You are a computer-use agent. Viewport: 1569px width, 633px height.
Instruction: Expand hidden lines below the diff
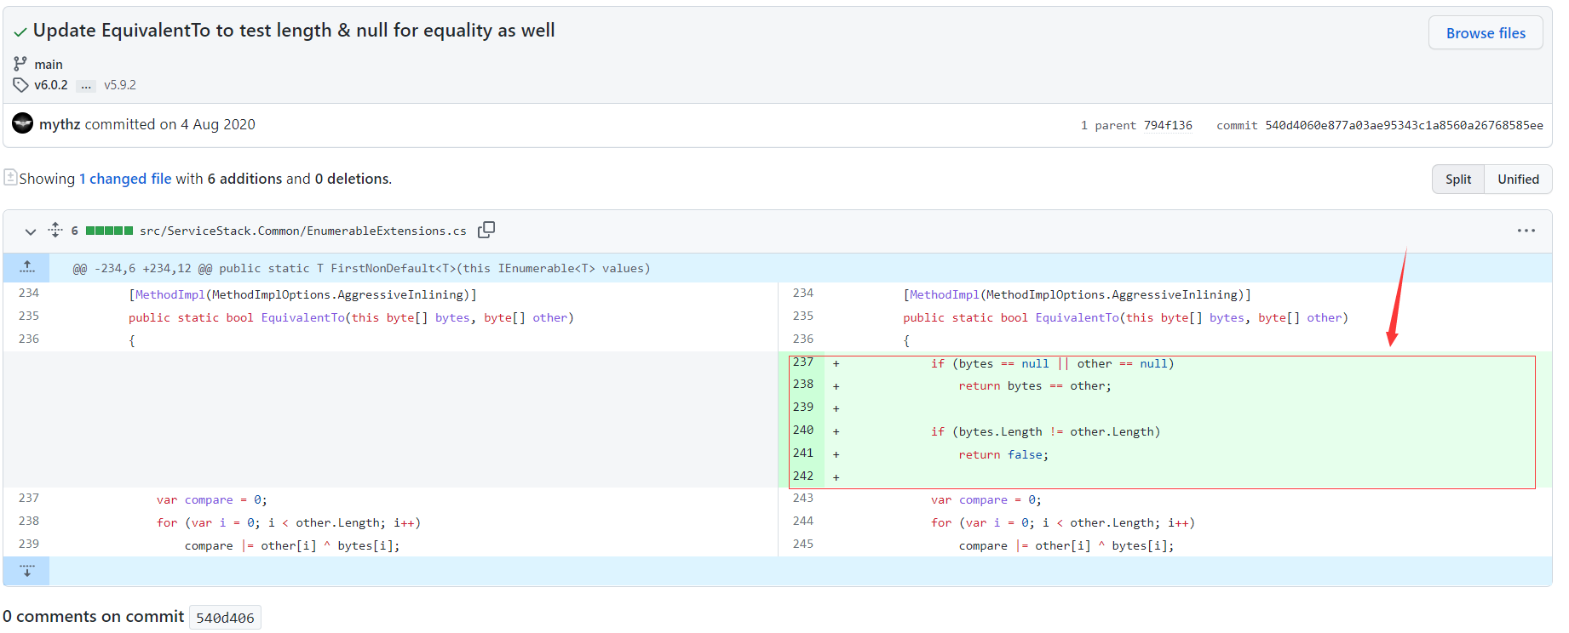27,571
